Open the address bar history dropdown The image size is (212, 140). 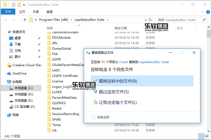[146, 20]
